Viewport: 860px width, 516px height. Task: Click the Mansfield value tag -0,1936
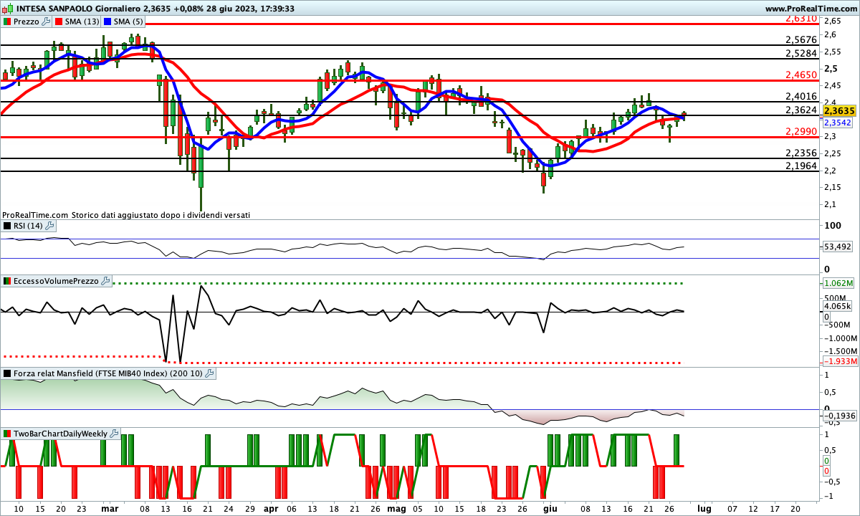pos(838,416)
